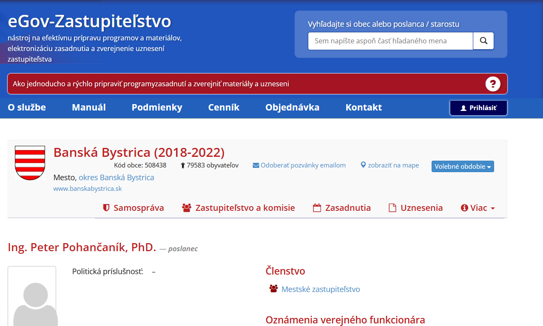Open the www.banskabystrica.sk website link

(88, 188)
